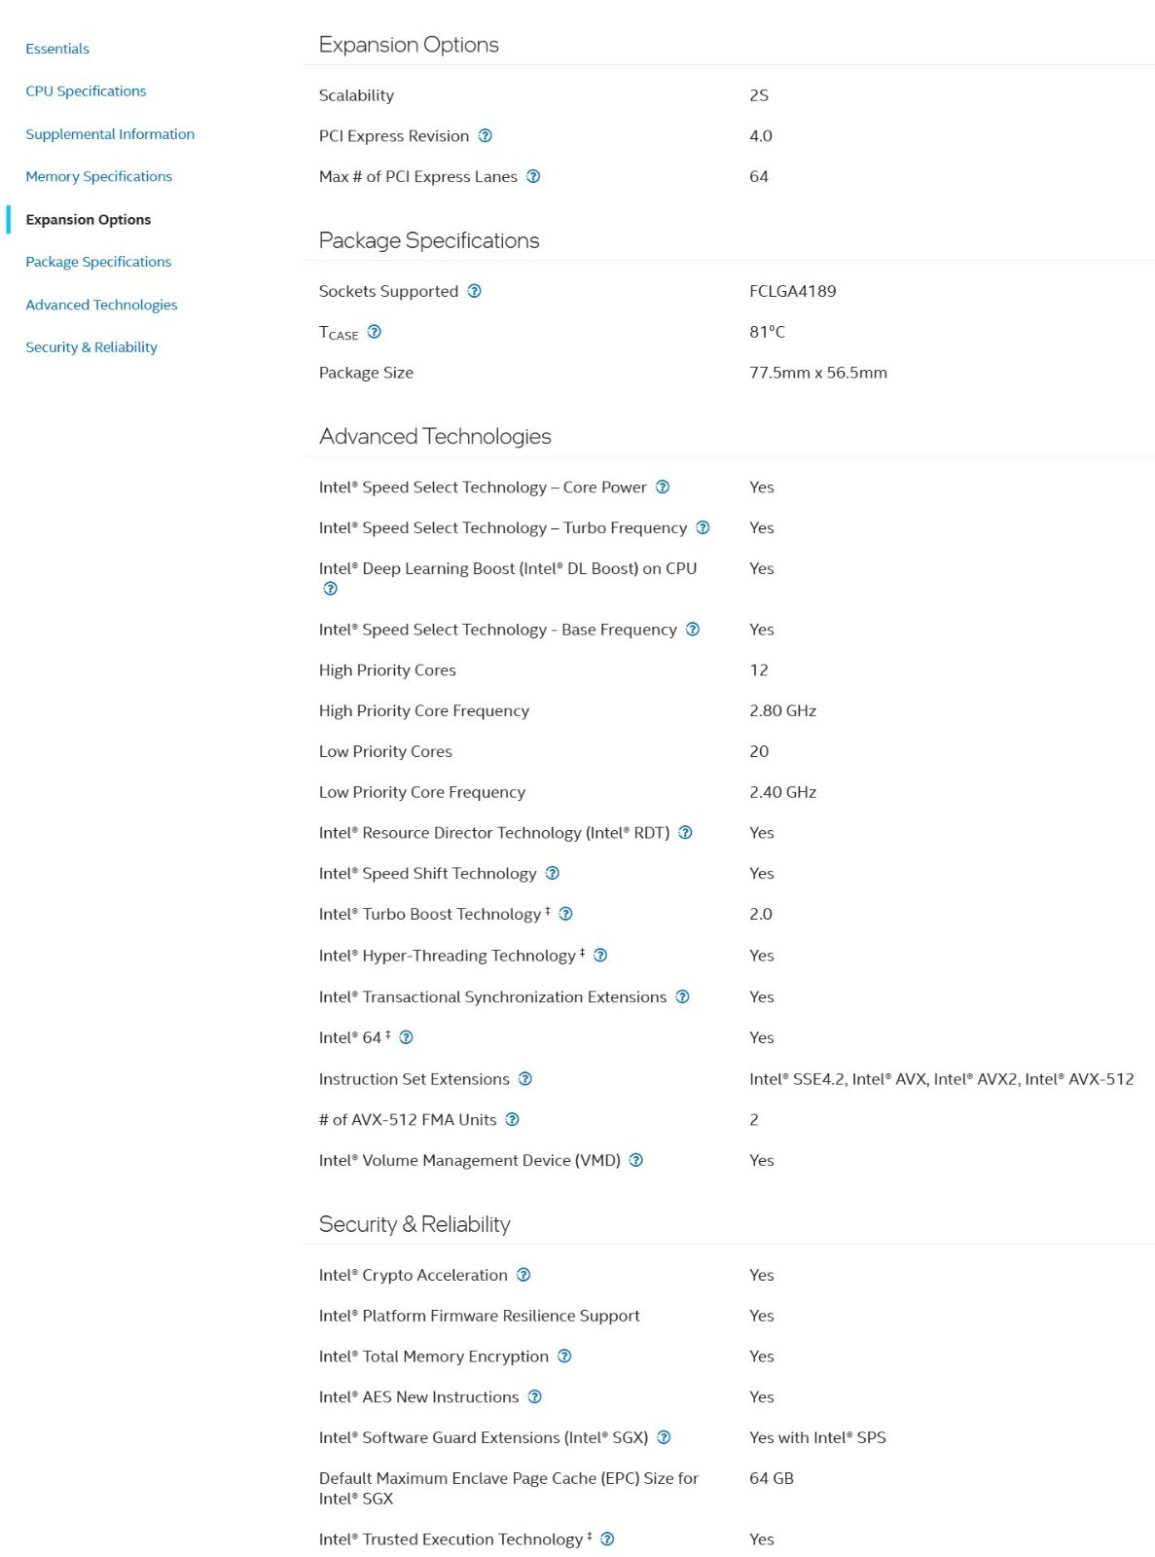Click the TCASE help icon
Screen dimensions: 1155x1557
click(x=375, y=332)
